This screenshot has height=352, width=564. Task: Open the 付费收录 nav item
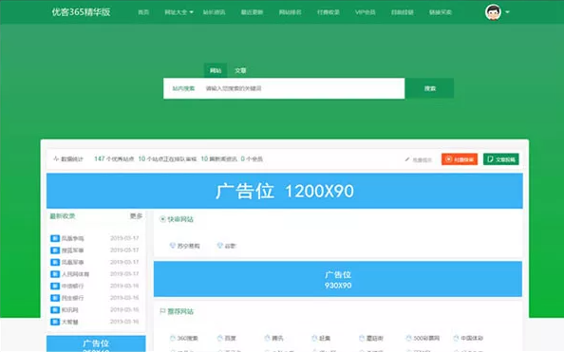coord(328,12)
